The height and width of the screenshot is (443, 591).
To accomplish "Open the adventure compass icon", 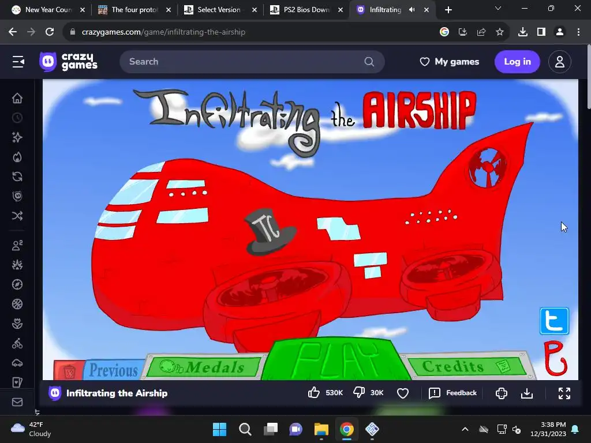I will pyautogui.click(x=17, y=284).
